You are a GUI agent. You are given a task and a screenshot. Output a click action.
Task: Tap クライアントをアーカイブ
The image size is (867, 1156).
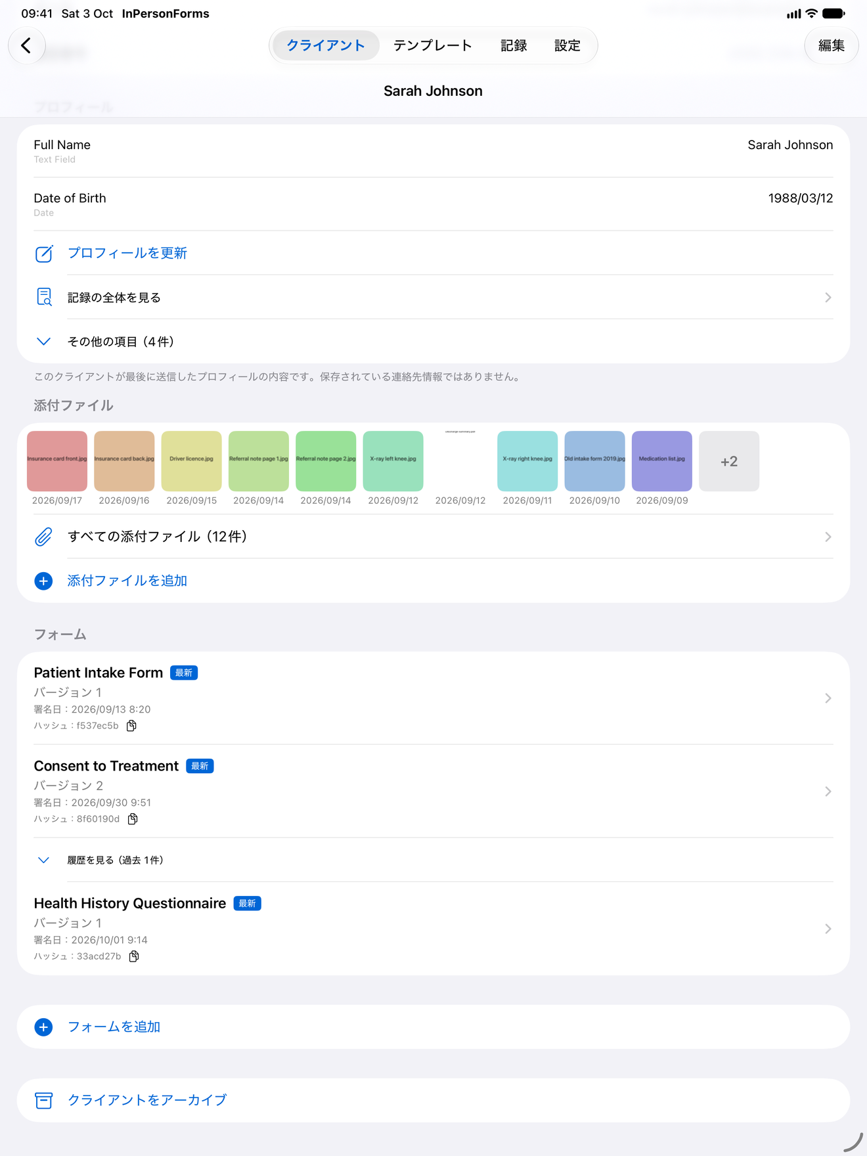coord(433,1100)
